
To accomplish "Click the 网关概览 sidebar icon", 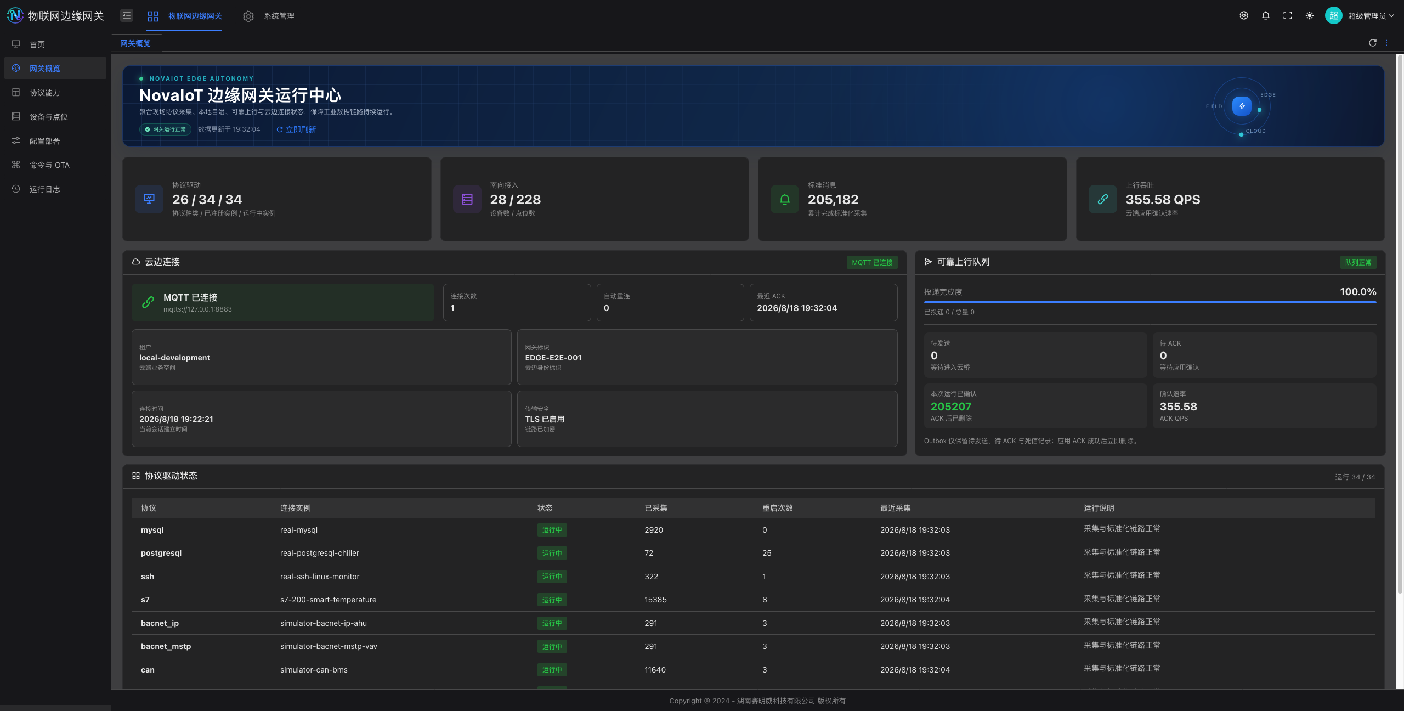I will click(16, 68).
